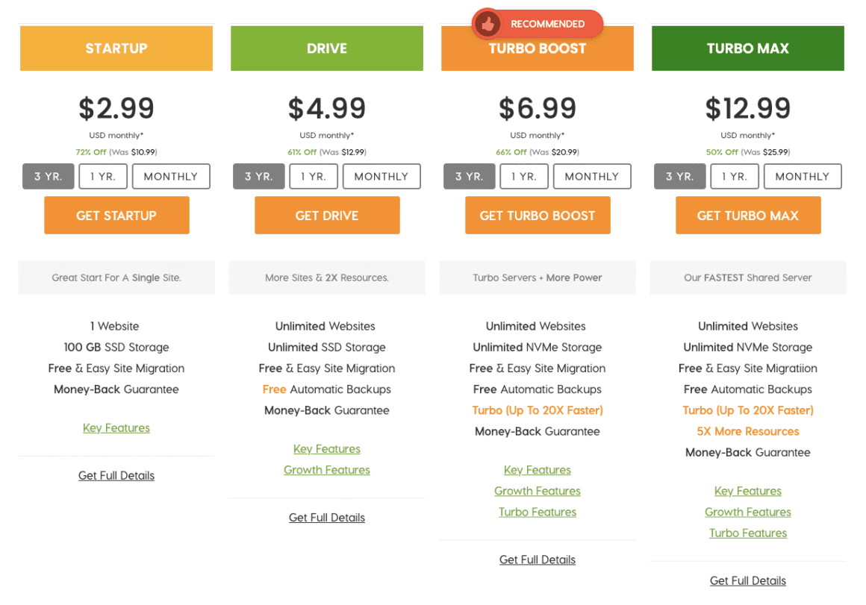Expand Growth Features under Turbo Max
Image resolution: width=866 pixels, height=605 pixels.
point(748,512)
